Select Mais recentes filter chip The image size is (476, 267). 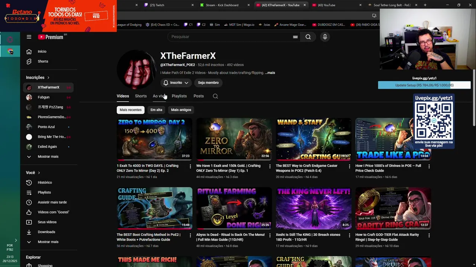click(x=131, y=110)
